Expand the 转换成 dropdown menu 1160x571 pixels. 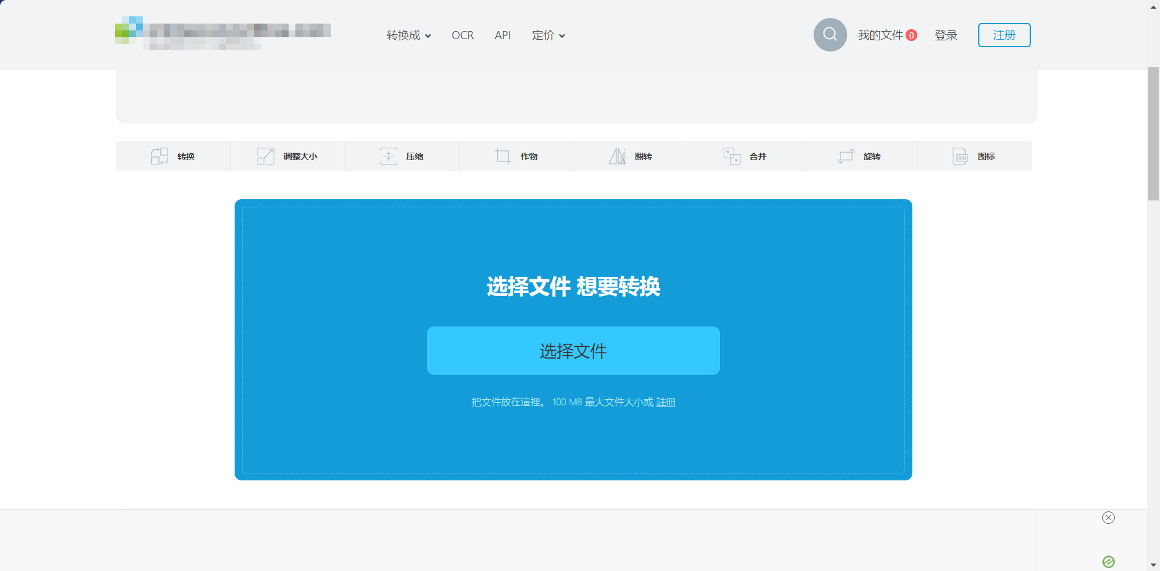[x=408, y=35]
